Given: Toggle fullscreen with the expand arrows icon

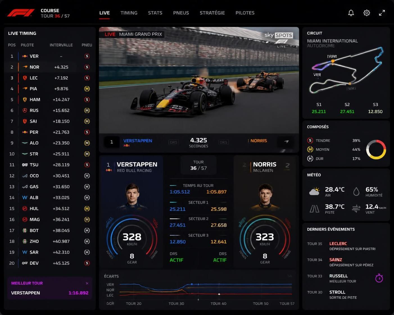Looking at the screenshot, I should click(382, 13).
